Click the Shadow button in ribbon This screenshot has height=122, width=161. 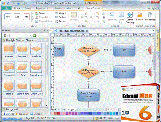pyautogui.click(x=74, y=17)
